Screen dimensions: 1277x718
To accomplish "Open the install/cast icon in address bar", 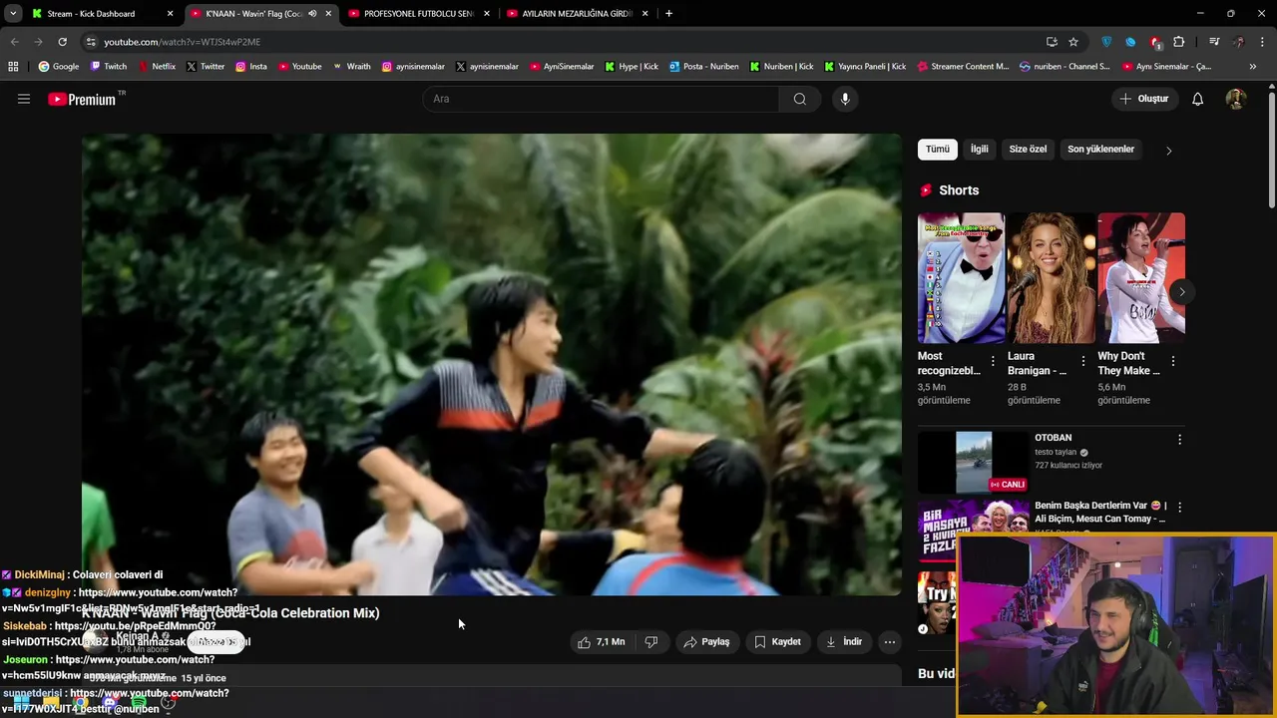I will click(1052, 42).
